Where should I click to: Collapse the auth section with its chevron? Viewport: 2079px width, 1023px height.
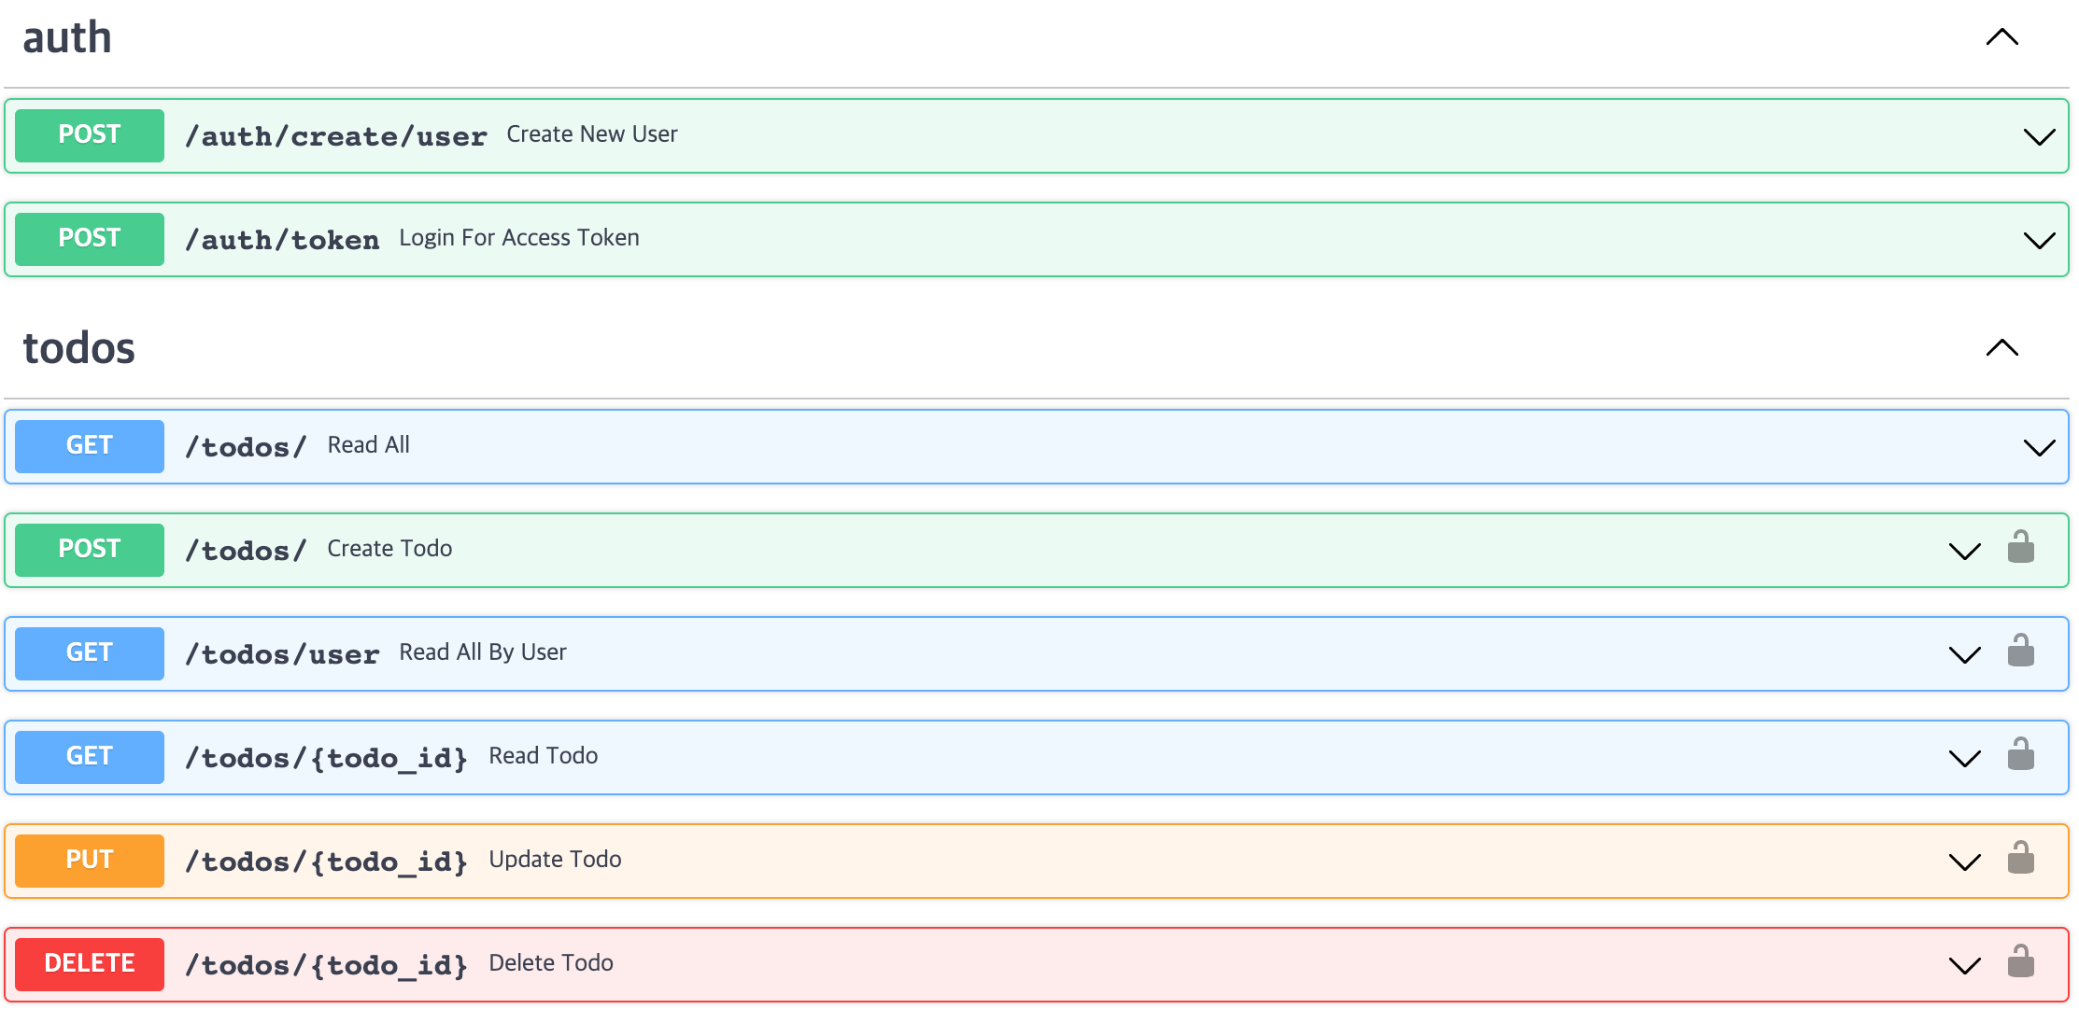(x=2001, y=38)
